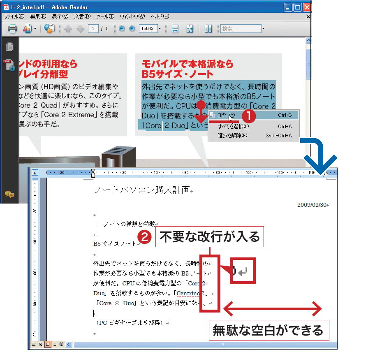
Task: Click the PDF heading B5サイズ・ノート
Action: pos(177,74)
